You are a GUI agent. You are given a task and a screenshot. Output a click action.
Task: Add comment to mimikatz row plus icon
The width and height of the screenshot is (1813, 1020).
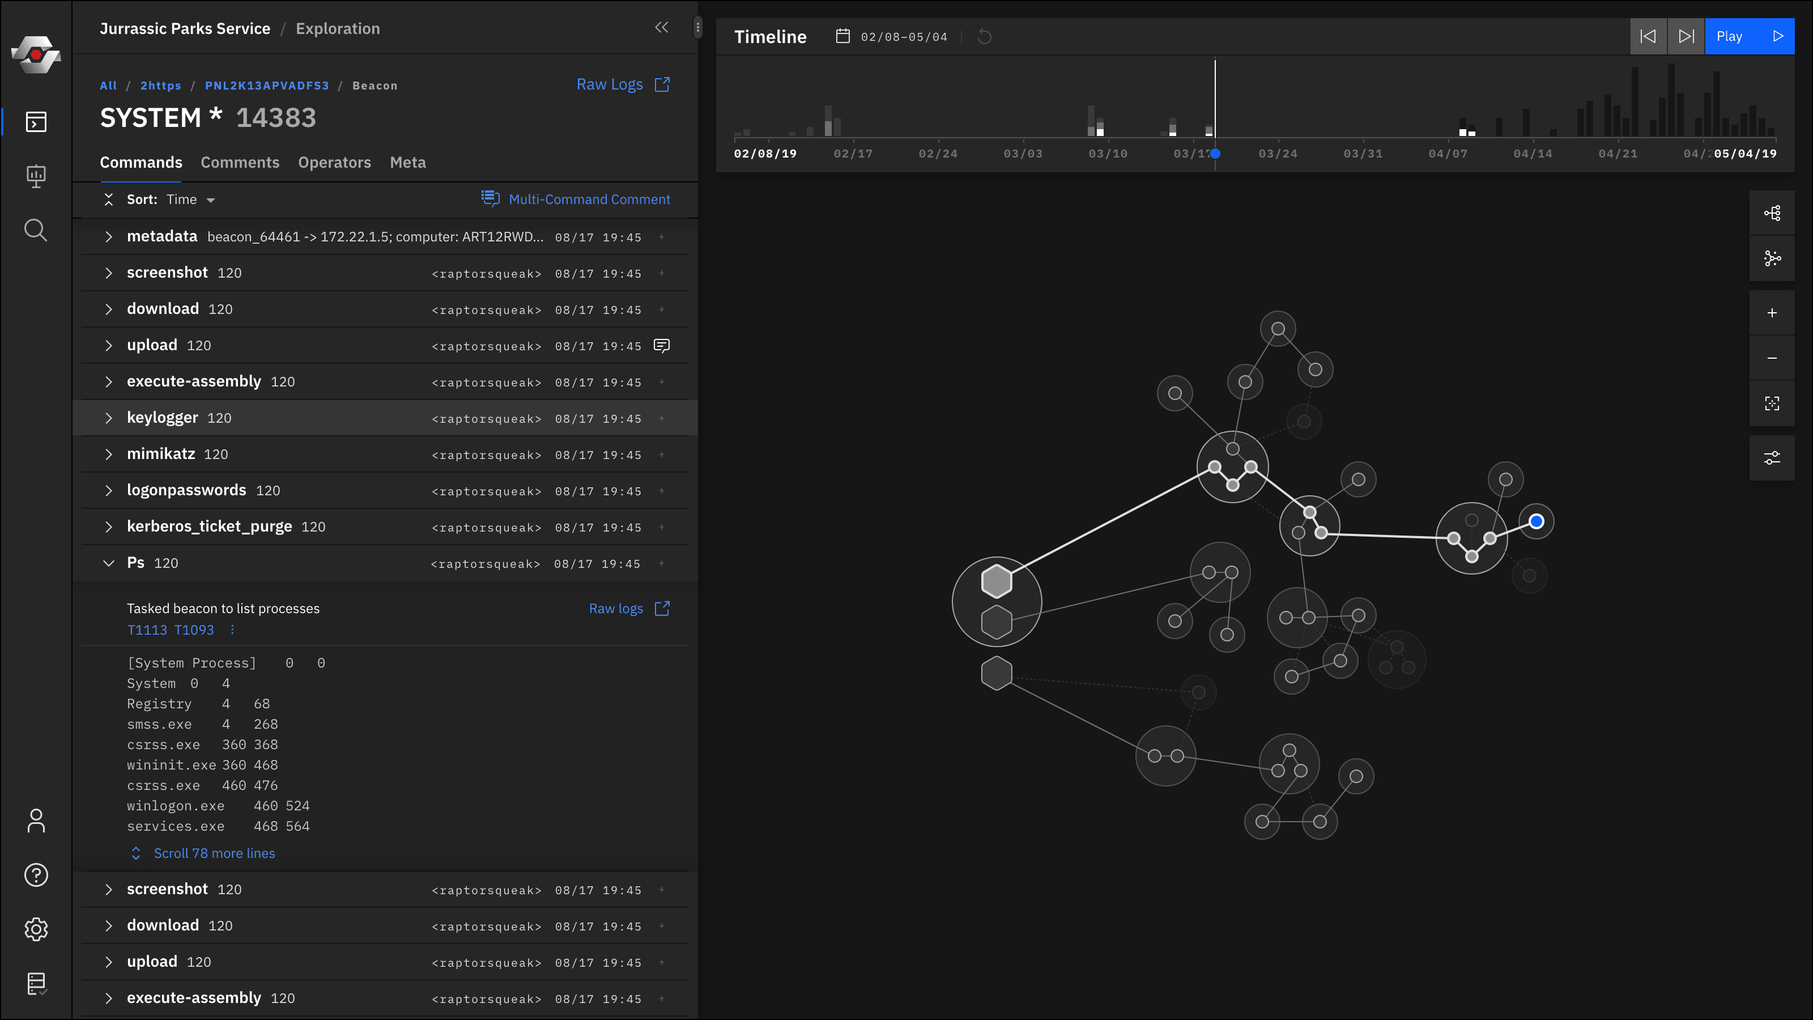pyautogui.click(x=662, y=454)
